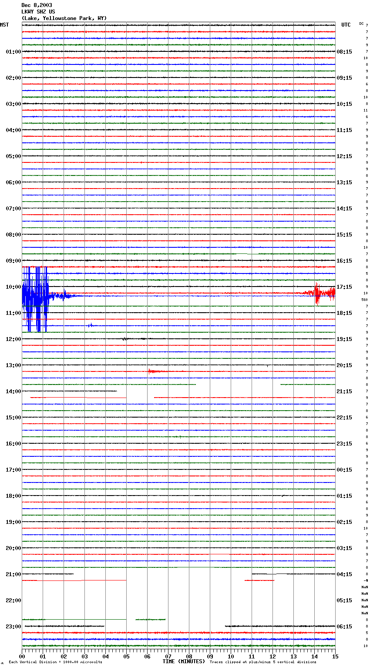Select the '13:00' MST hour label

(x=13, y=365)
